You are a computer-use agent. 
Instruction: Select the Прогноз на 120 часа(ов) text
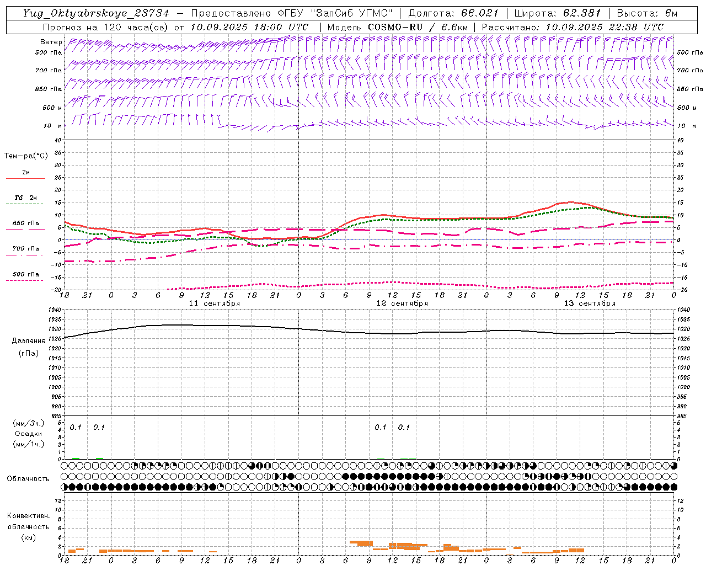tap(106, 27)
